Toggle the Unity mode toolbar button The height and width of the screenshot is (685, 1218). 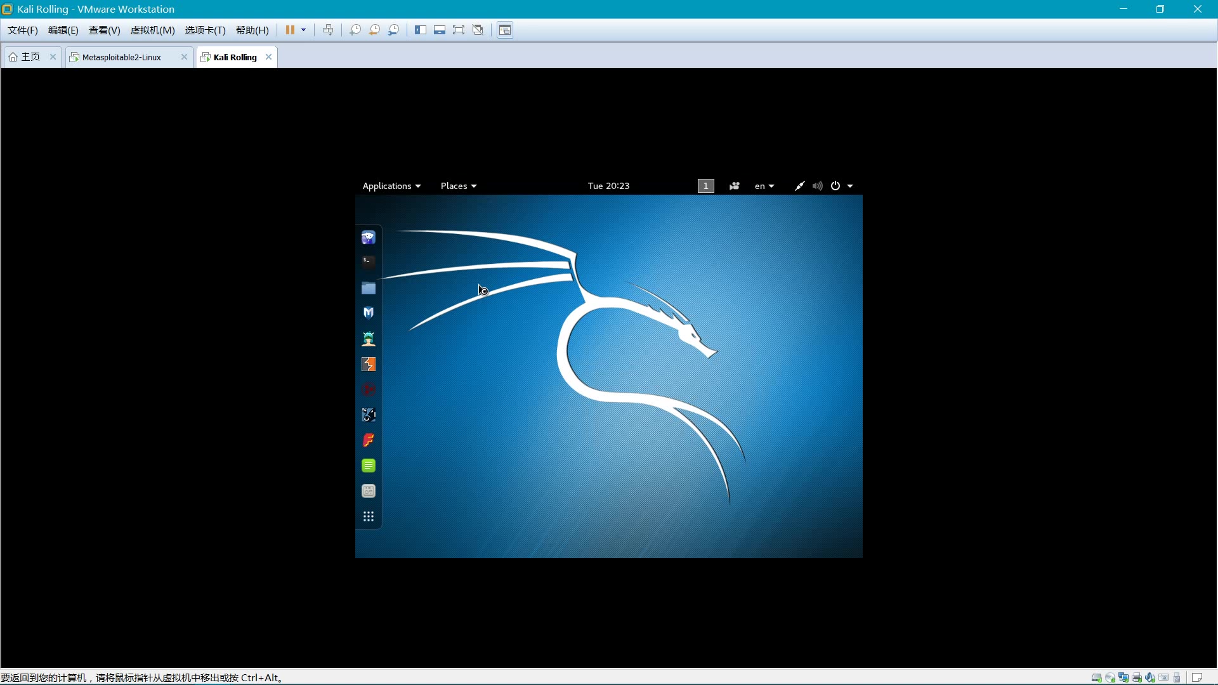[x=478, y=30]
